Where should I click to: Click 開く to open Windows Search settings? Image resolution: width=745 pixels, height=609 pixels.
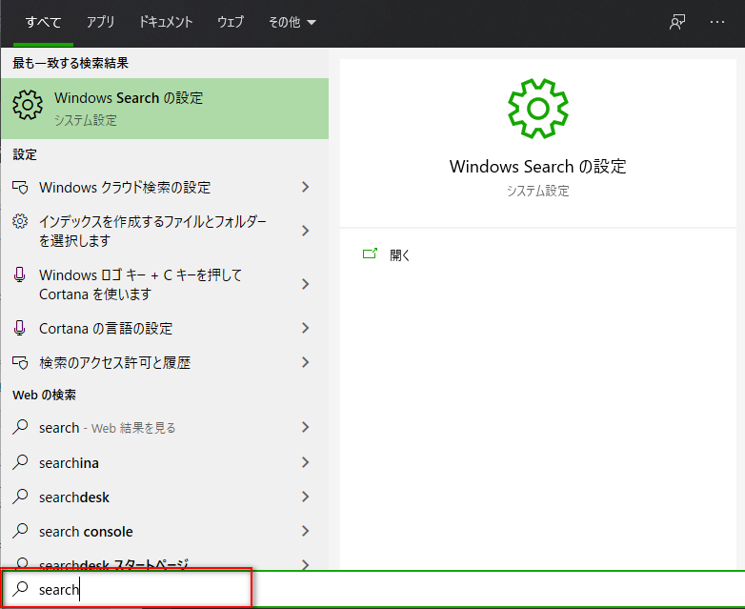[x=400, y=255]
